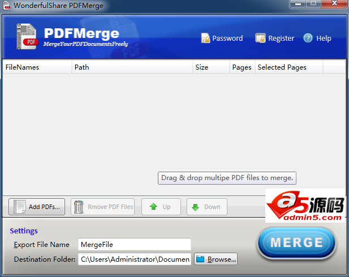
Task: Close the PDFMerge window
Action: [x=334, y=3]
